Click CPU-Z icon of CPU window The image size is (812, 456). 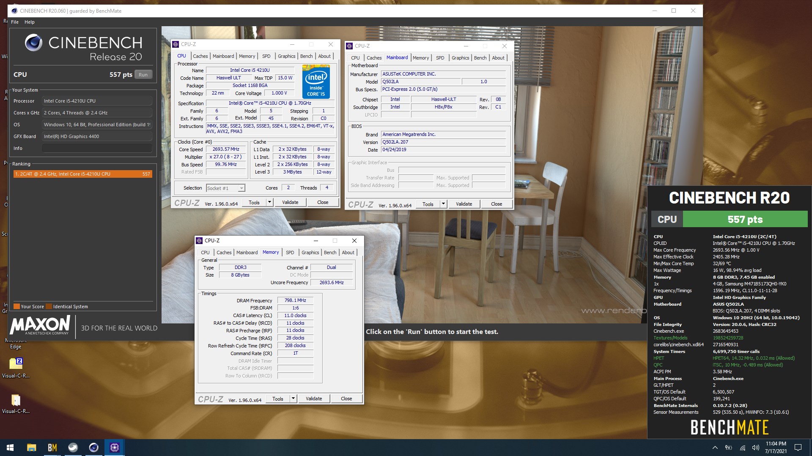click(176, 44)
